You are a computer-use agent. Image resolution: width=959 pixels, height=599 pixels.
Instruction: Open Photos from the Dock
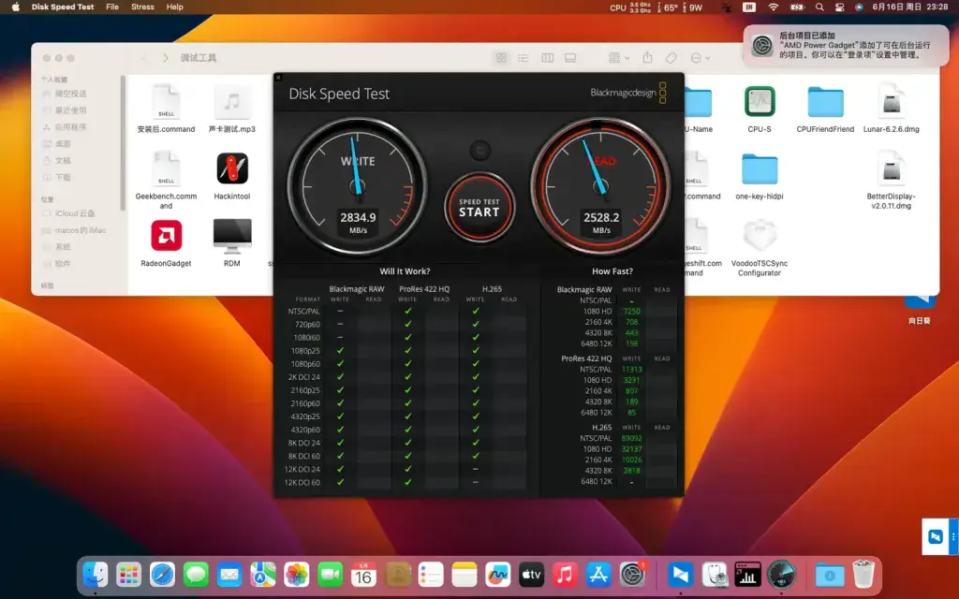click(x=297, y=575)
